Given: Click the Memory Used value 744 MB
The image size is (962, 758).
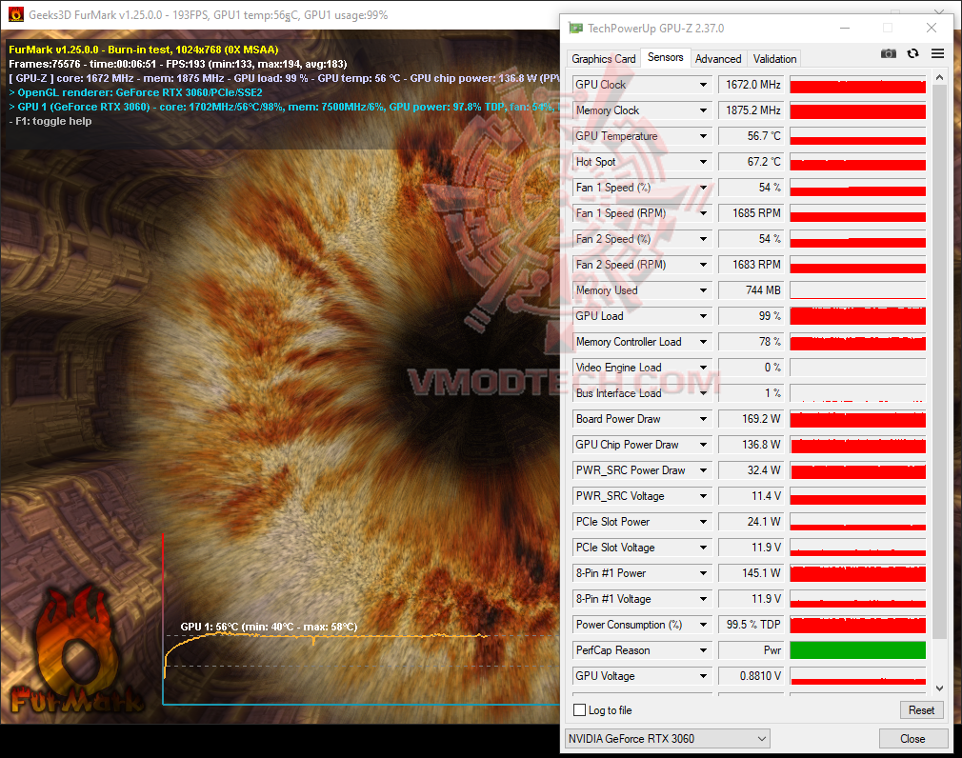Looking at the screenshot, I should pyautogui.click(x=752, y=290).
